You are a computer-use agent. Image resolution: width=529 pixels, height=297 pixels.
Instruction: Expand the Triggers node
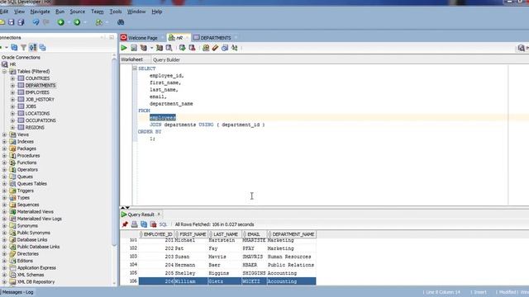click(x=4, y=191)
